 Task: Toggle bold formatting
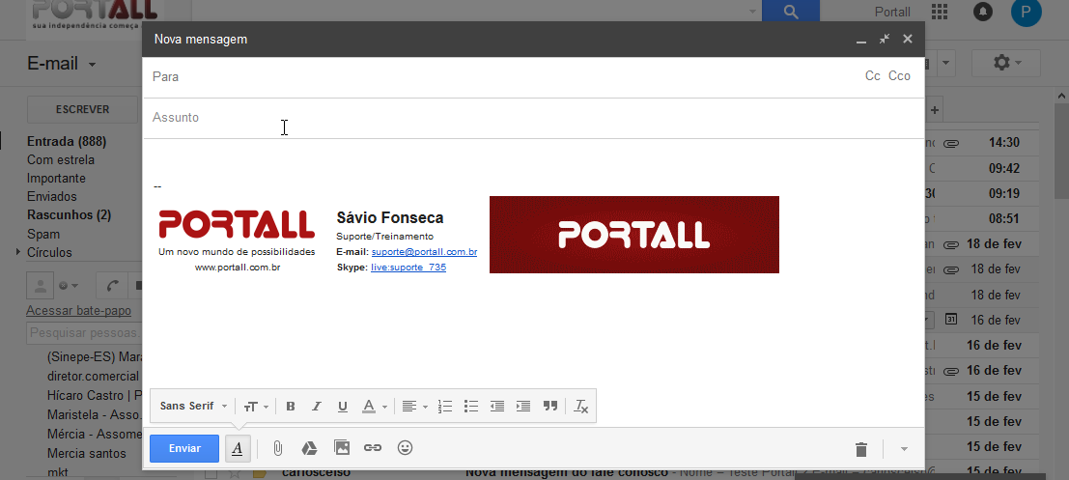pyautogui.click(x=291, y=407)
